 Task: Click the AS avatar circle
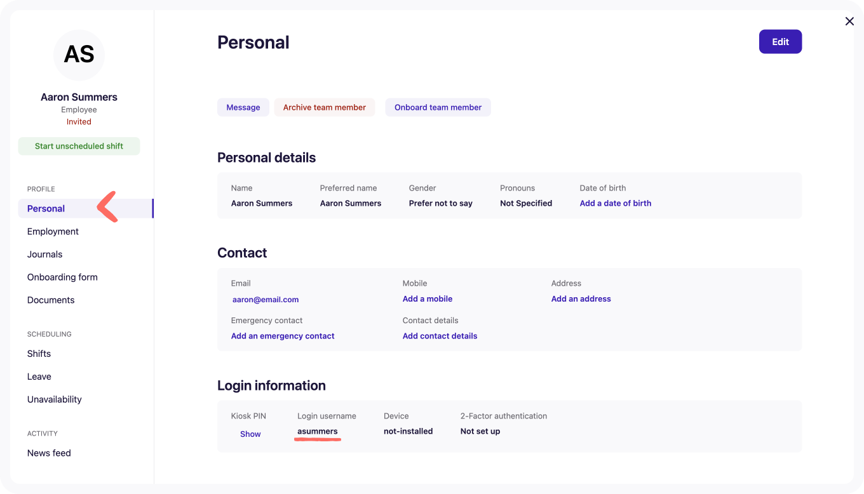[79, 55]
